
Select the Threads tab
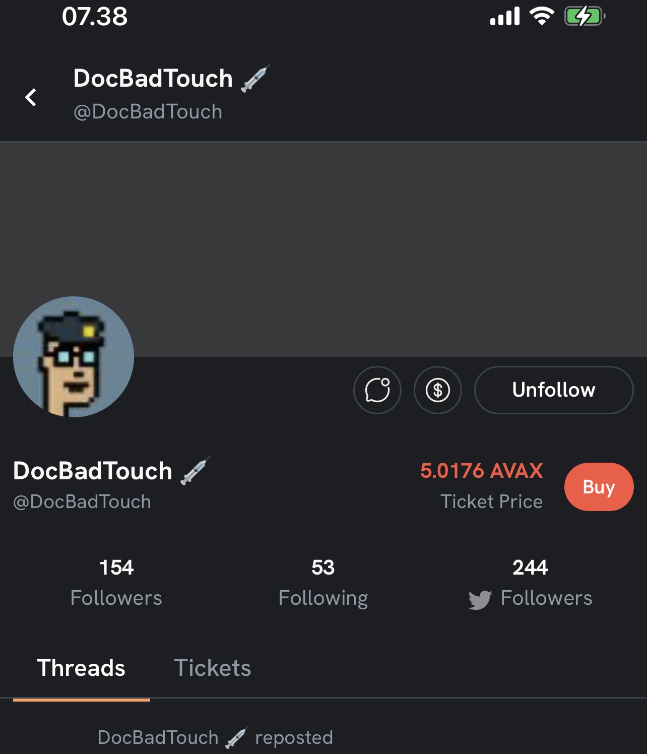(81, 668)
